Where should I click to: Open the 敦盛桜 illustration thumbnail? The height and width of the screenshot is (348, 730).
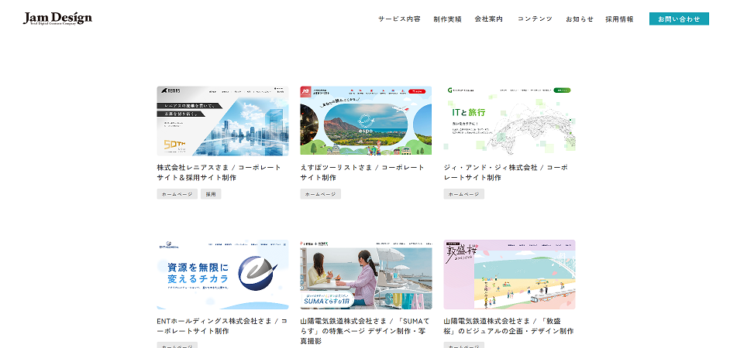(509, 275)
